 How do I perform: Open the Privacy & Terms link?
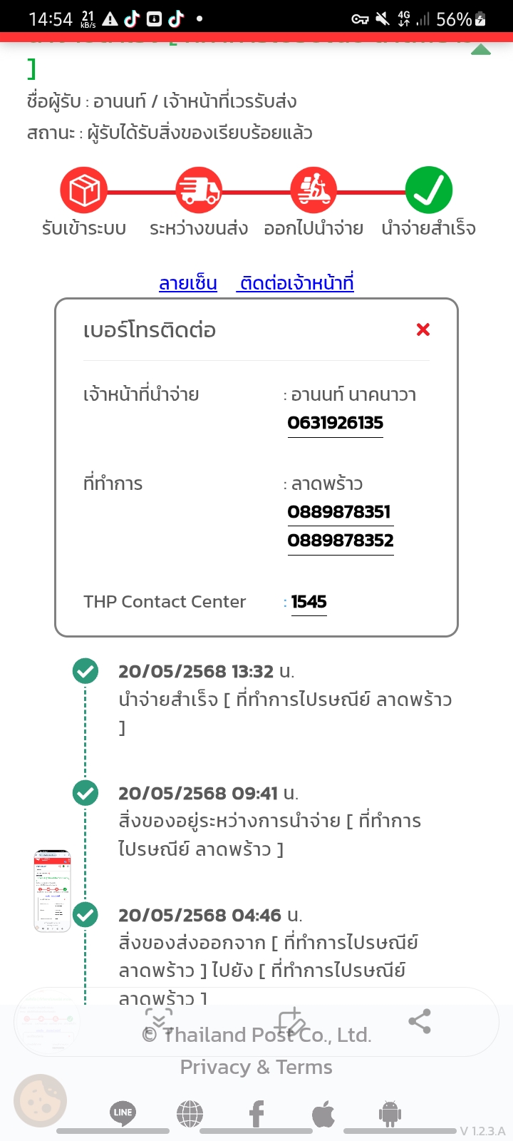click(256, 1067)
